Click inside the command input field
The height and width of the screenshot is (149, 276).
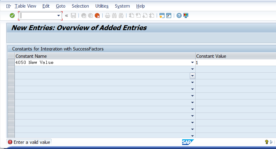pos(38,16)
